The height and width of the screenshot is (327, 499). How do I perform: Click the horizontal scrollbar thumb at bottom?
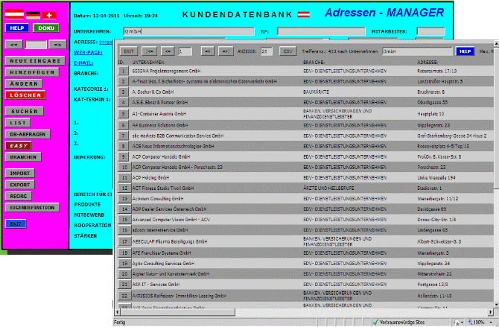coord(178,312)
